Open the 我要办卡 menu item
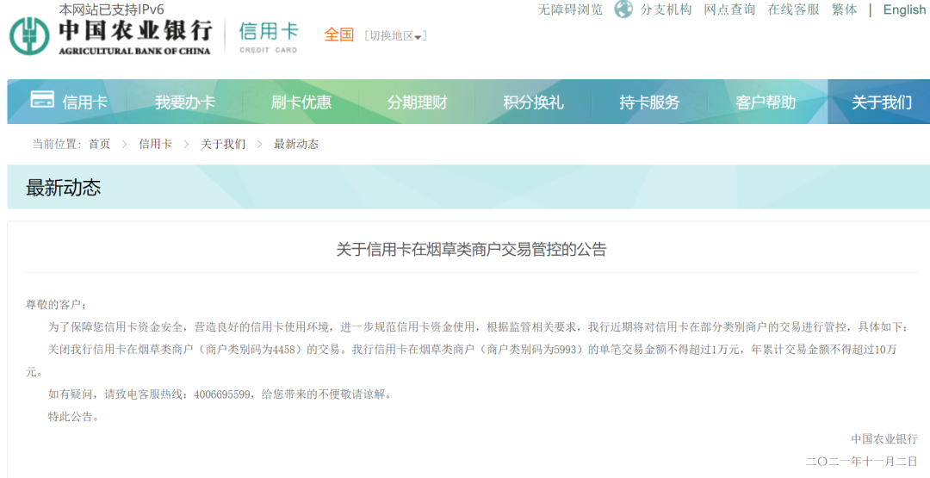Image resolution: width=930 pixels, height=478 pixels. coord(184,102)
